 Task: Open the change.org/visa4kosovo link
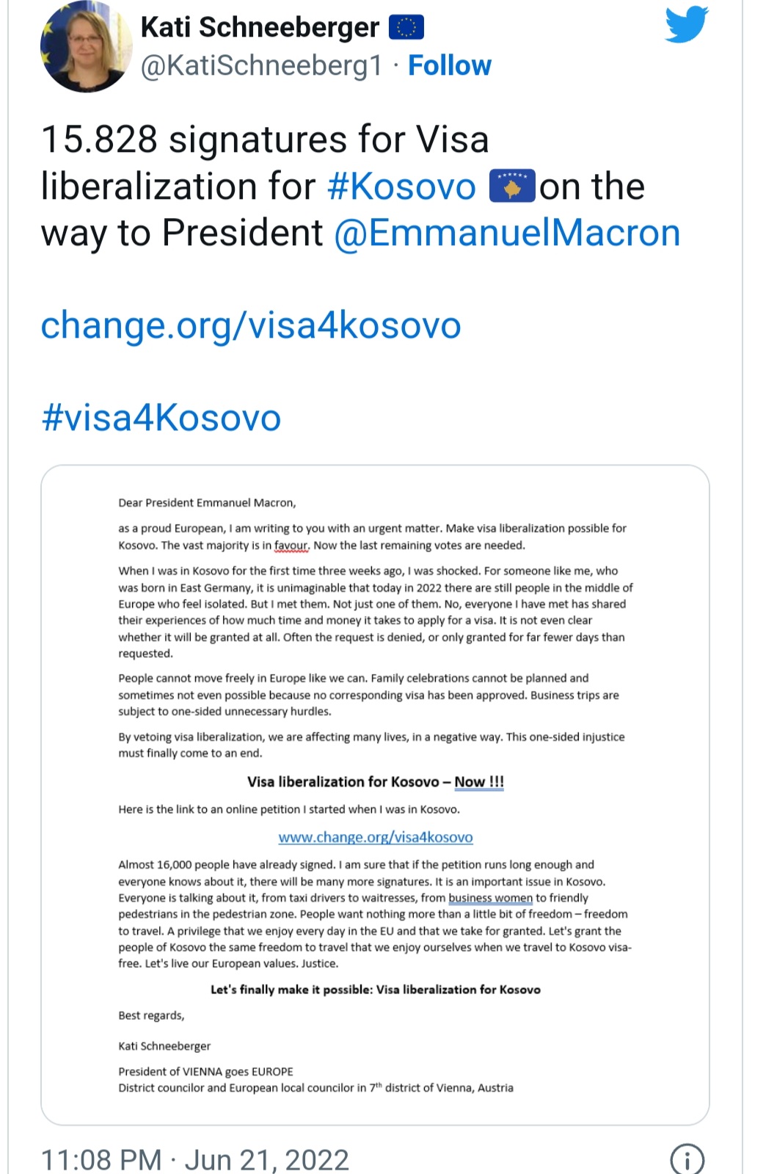tap(251, 325)
